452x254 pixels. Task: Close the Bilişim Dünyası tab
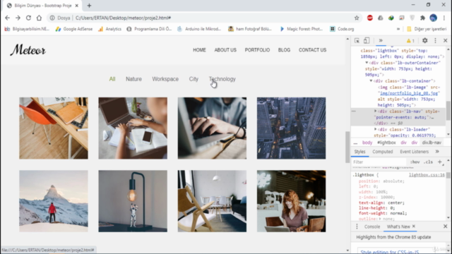77,6
